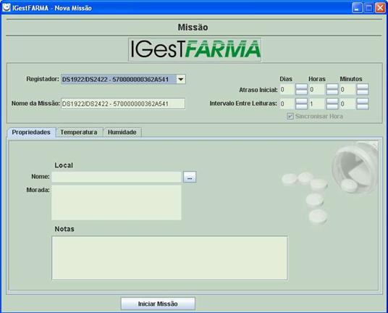The image size is (388, 313).
Task: Click the IGestFARMA logo banner
Action: coord(195,49)
